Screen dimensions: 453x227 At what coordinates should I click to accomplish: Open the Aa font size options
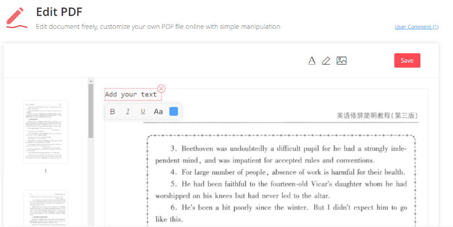(158, 112)
